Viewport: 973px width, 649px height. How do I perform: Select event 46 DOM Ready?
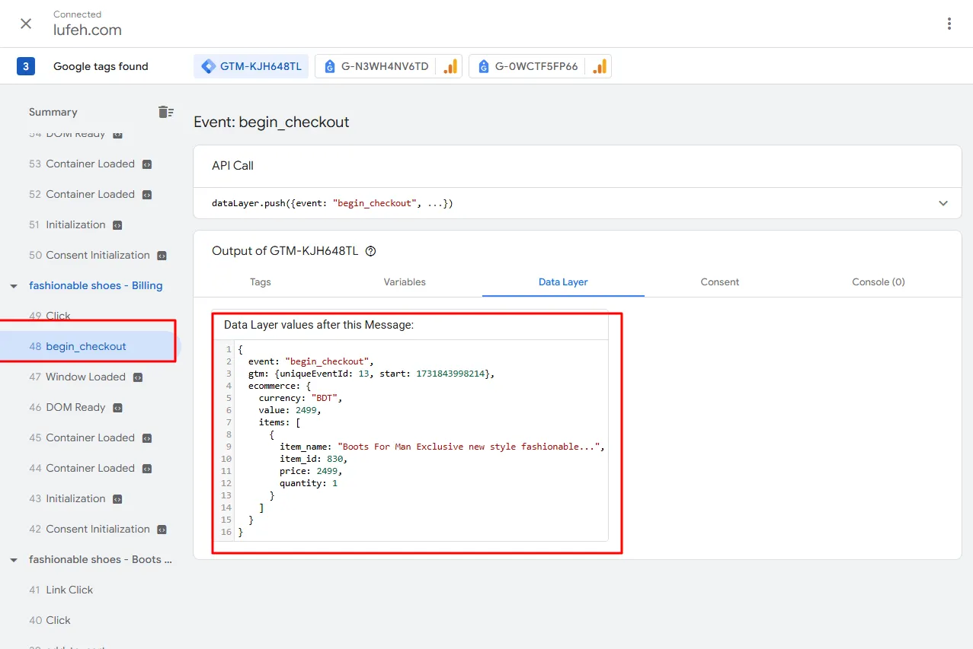67,407
